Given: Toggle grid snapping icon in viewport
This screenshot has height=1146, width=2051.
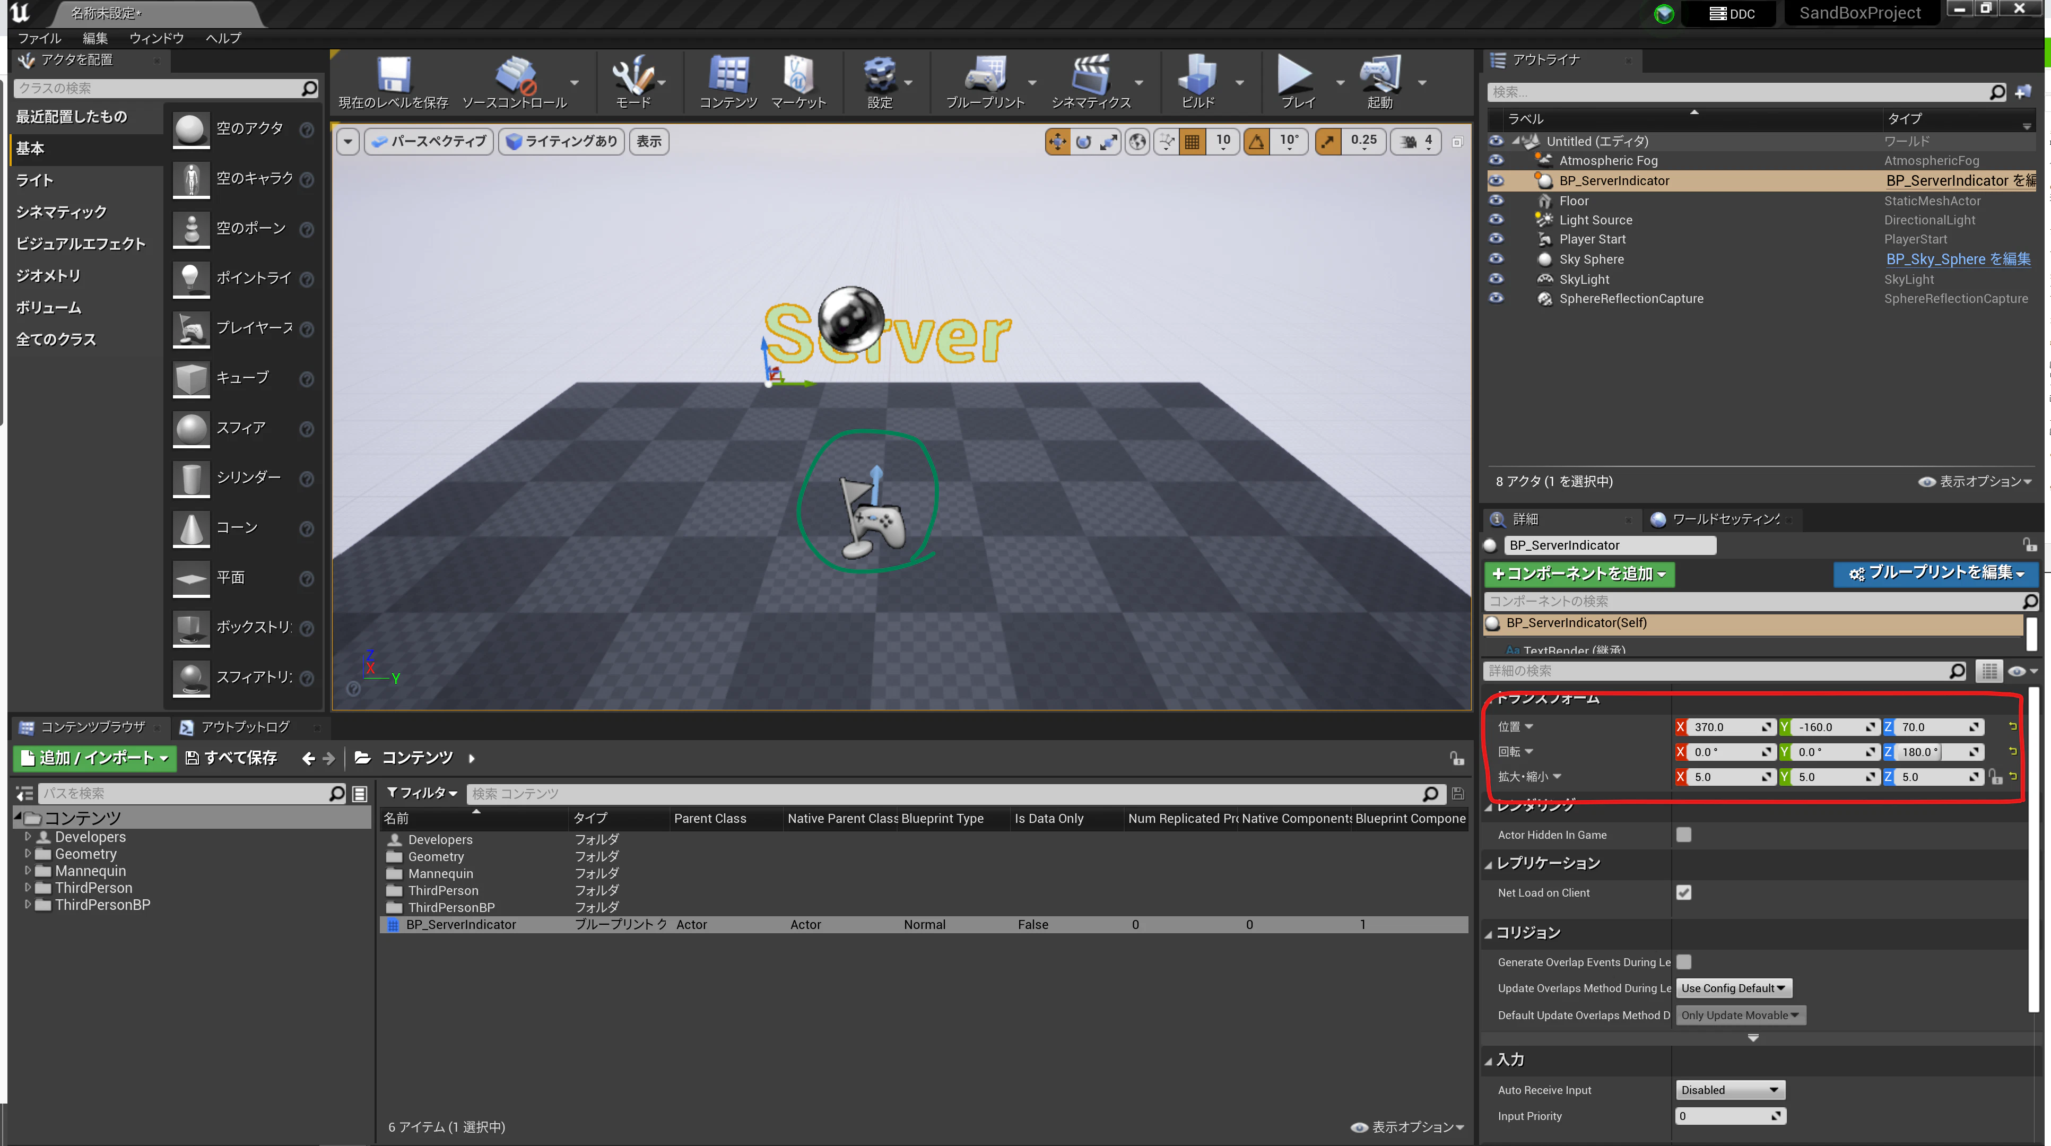Looking at the screenshot, I should point(1191,142).
